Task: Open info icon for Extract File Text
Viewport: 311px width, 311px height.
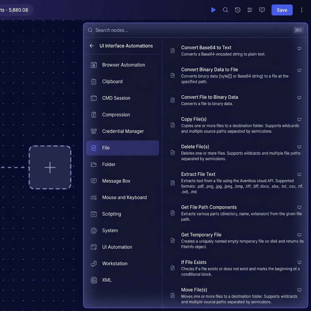Action: tap(299, 175)
